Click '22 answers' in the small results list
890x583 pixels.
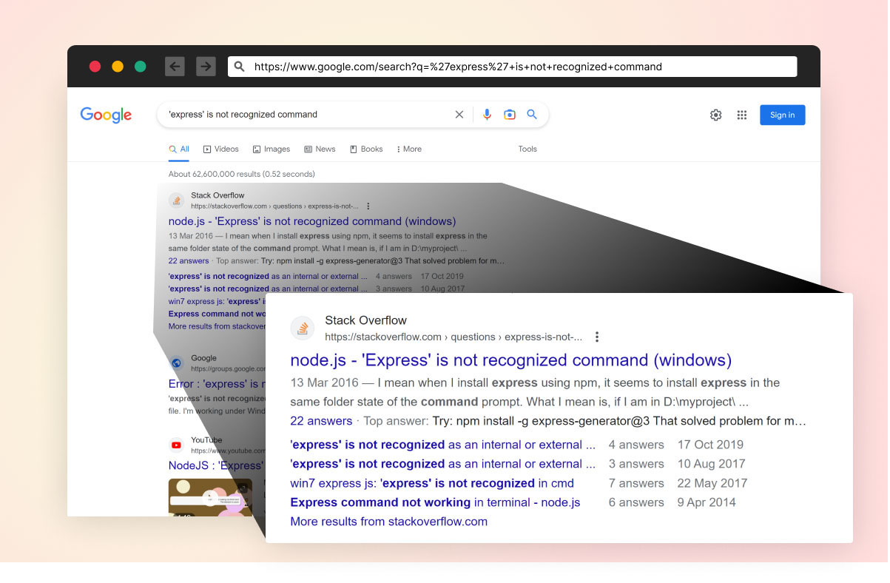point(189,261)
